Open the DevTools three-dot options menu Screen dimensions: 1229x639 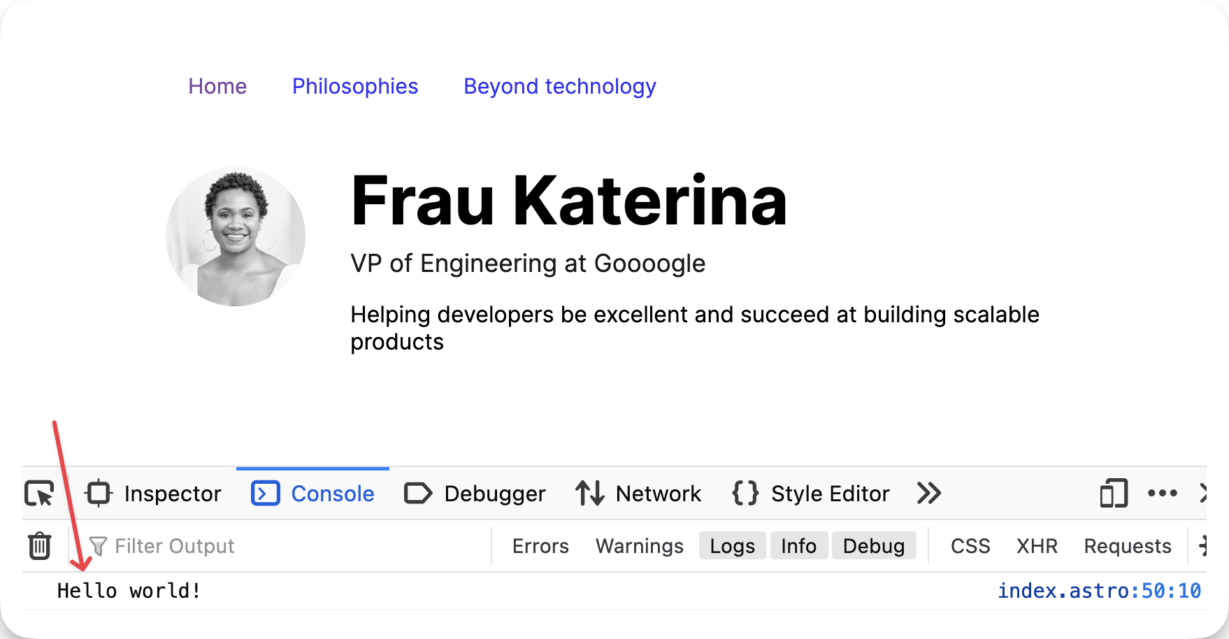coord(1163,494)
